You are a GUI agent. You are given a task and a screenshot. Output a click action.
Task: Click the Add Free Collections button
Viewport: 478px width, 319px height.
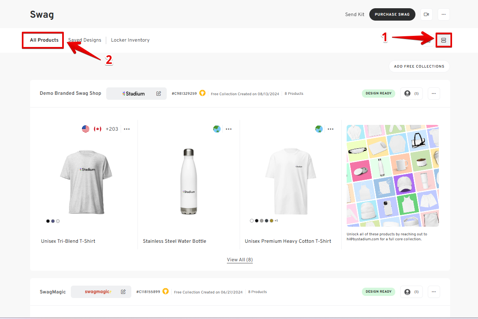pos(419,66)
